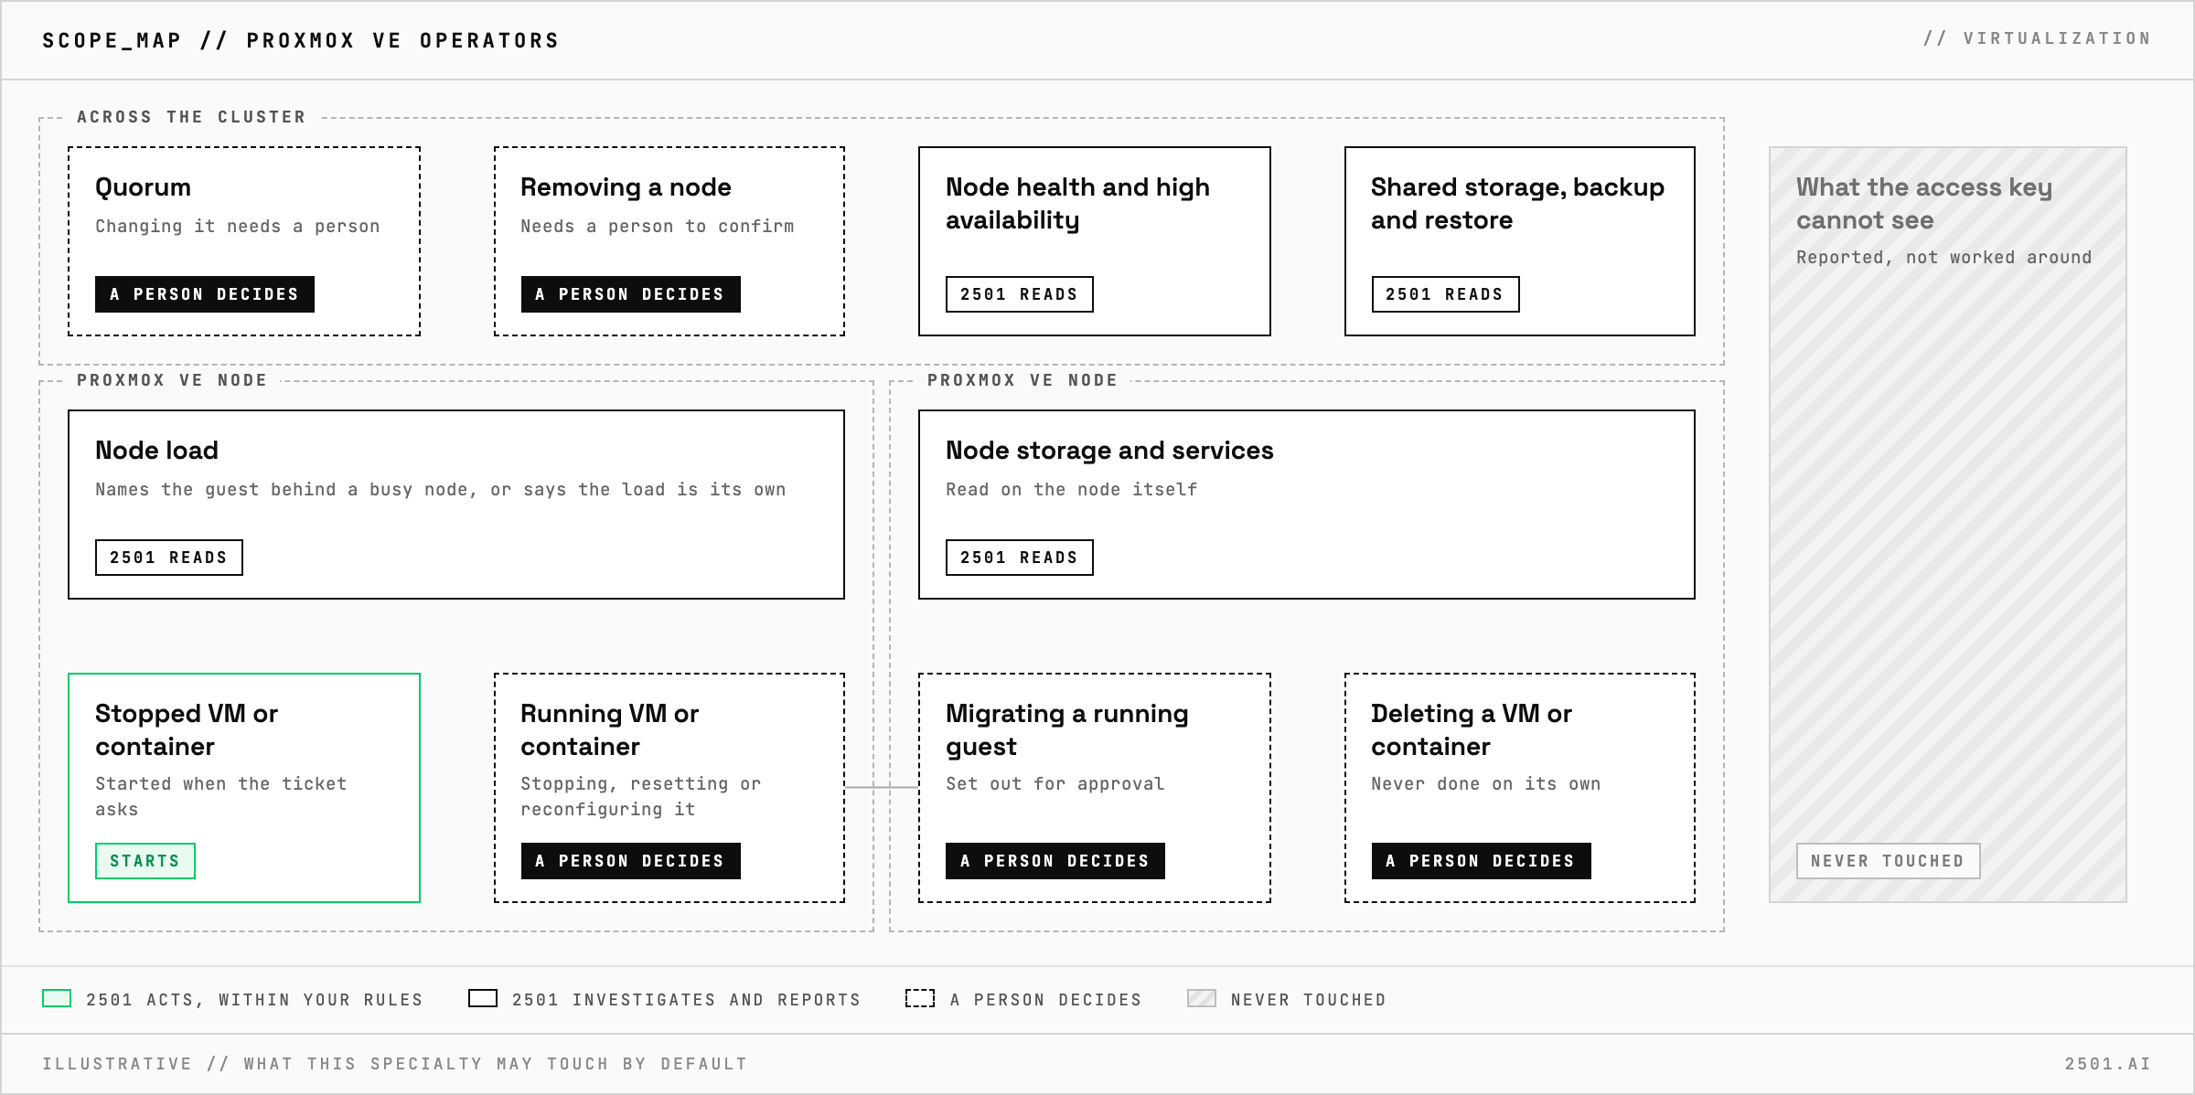Select What the access key cannot see heading

click(1924, 204)
